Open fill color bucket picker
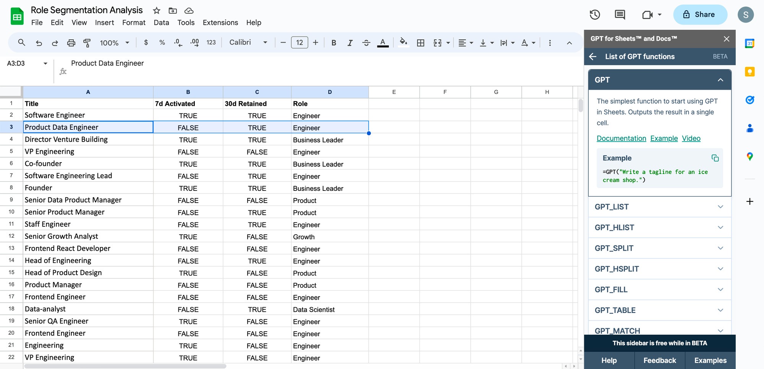764x369 pixels. tap(403, 42)
